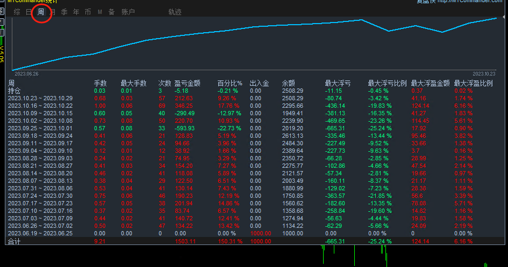This screenshot has width=508, height=267.
Task: Open the 轨迹 (track) tab
Action: [175, 12]
